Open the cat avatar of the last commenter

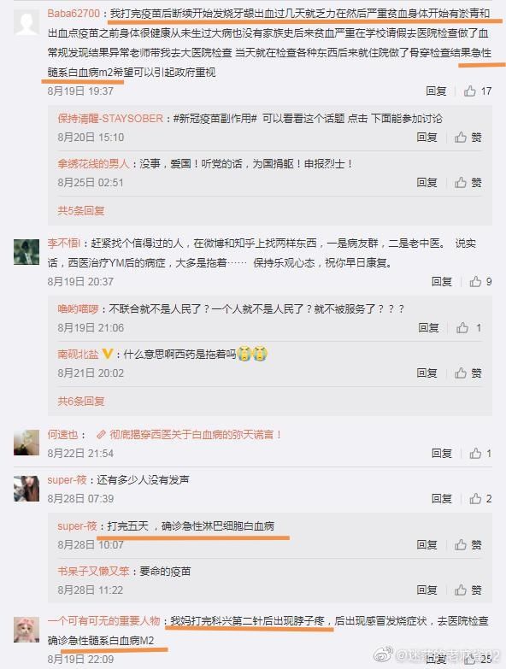click(26, 630)
